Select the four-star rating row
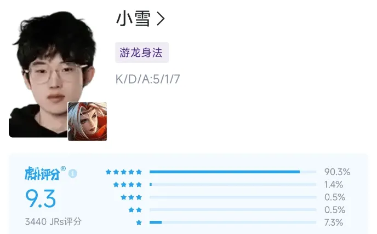377x234 pixels. tap(228, 185)
